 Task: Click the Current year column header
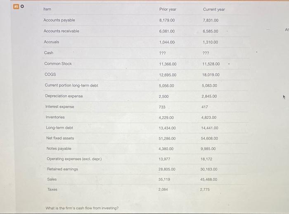214,10
